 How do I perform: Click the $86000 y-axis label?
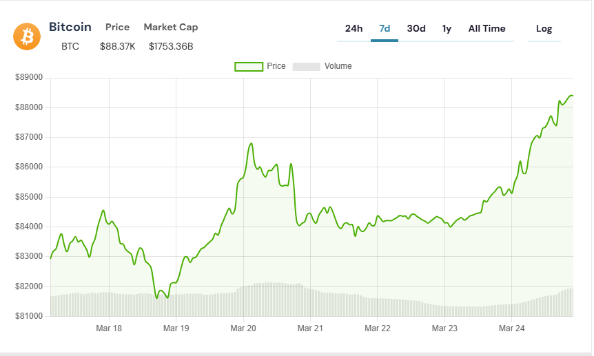(x=29, y=167)
